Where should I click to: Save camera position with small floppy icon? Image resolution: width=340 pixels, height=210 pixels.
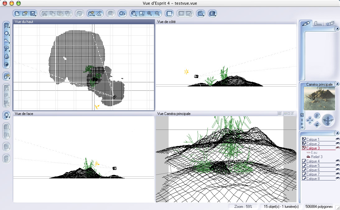pyautogui.click(x=302, y=115)
